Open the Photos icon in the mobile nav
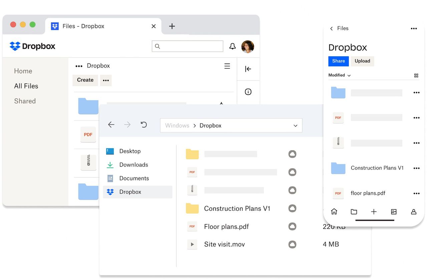Screen dimensions: 427x280 coord(394,211)
